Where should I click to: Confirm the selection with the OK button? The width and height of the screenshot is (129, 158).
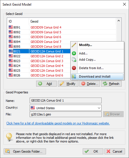[93, 151]
